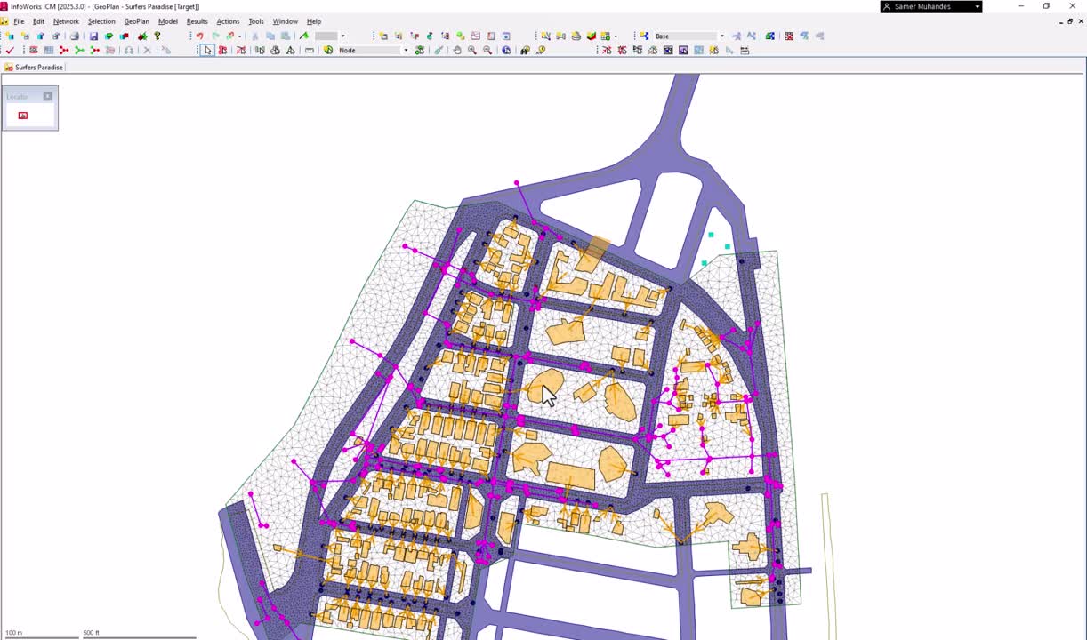The width and height of the screenshot is (1087, 640).
Task: Click the red three-node network icon
Action: tap(64, 50)
